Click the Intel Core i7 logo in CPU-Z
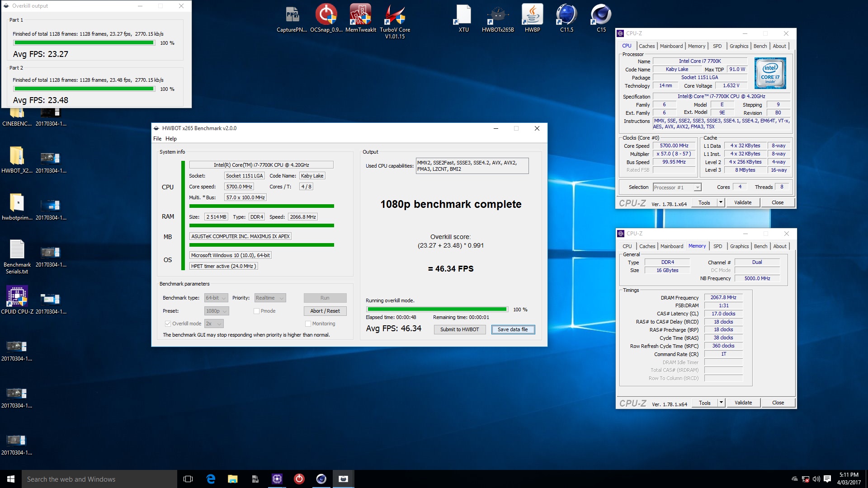 [770, 73]
